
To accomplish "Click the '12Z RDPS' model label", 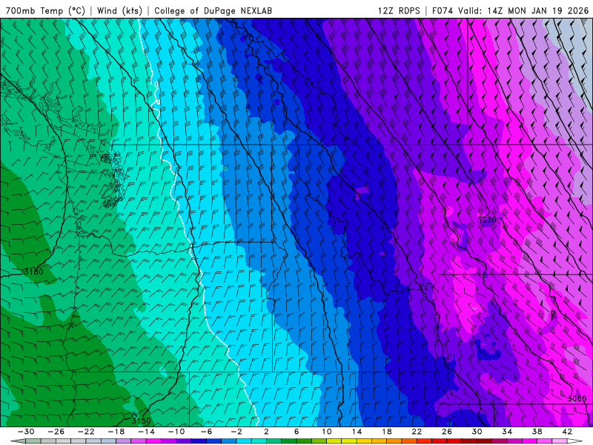I will coord(399,10).
